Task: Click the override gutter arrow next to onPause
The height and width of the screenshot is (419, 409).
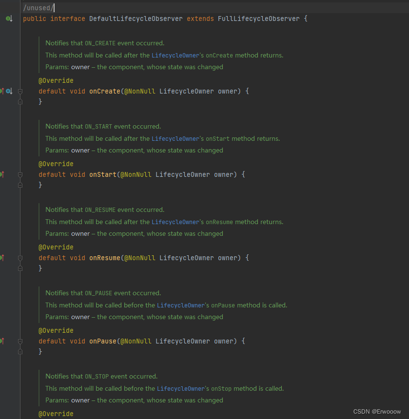Action: [x=2, y=341]
